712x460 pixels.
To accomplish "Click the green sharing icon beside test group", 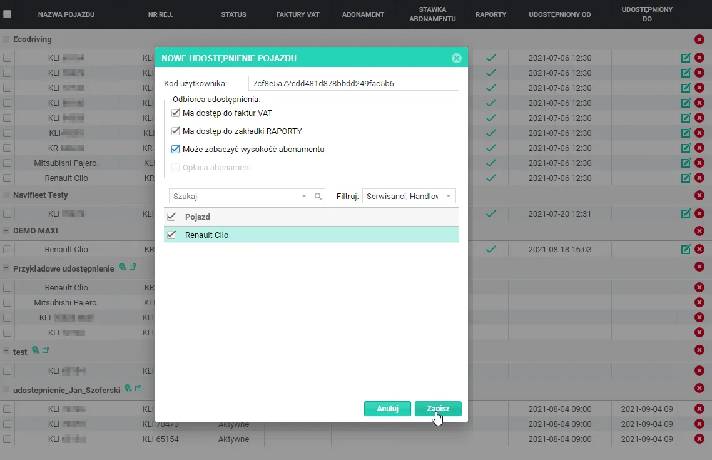I will (35, 350).
